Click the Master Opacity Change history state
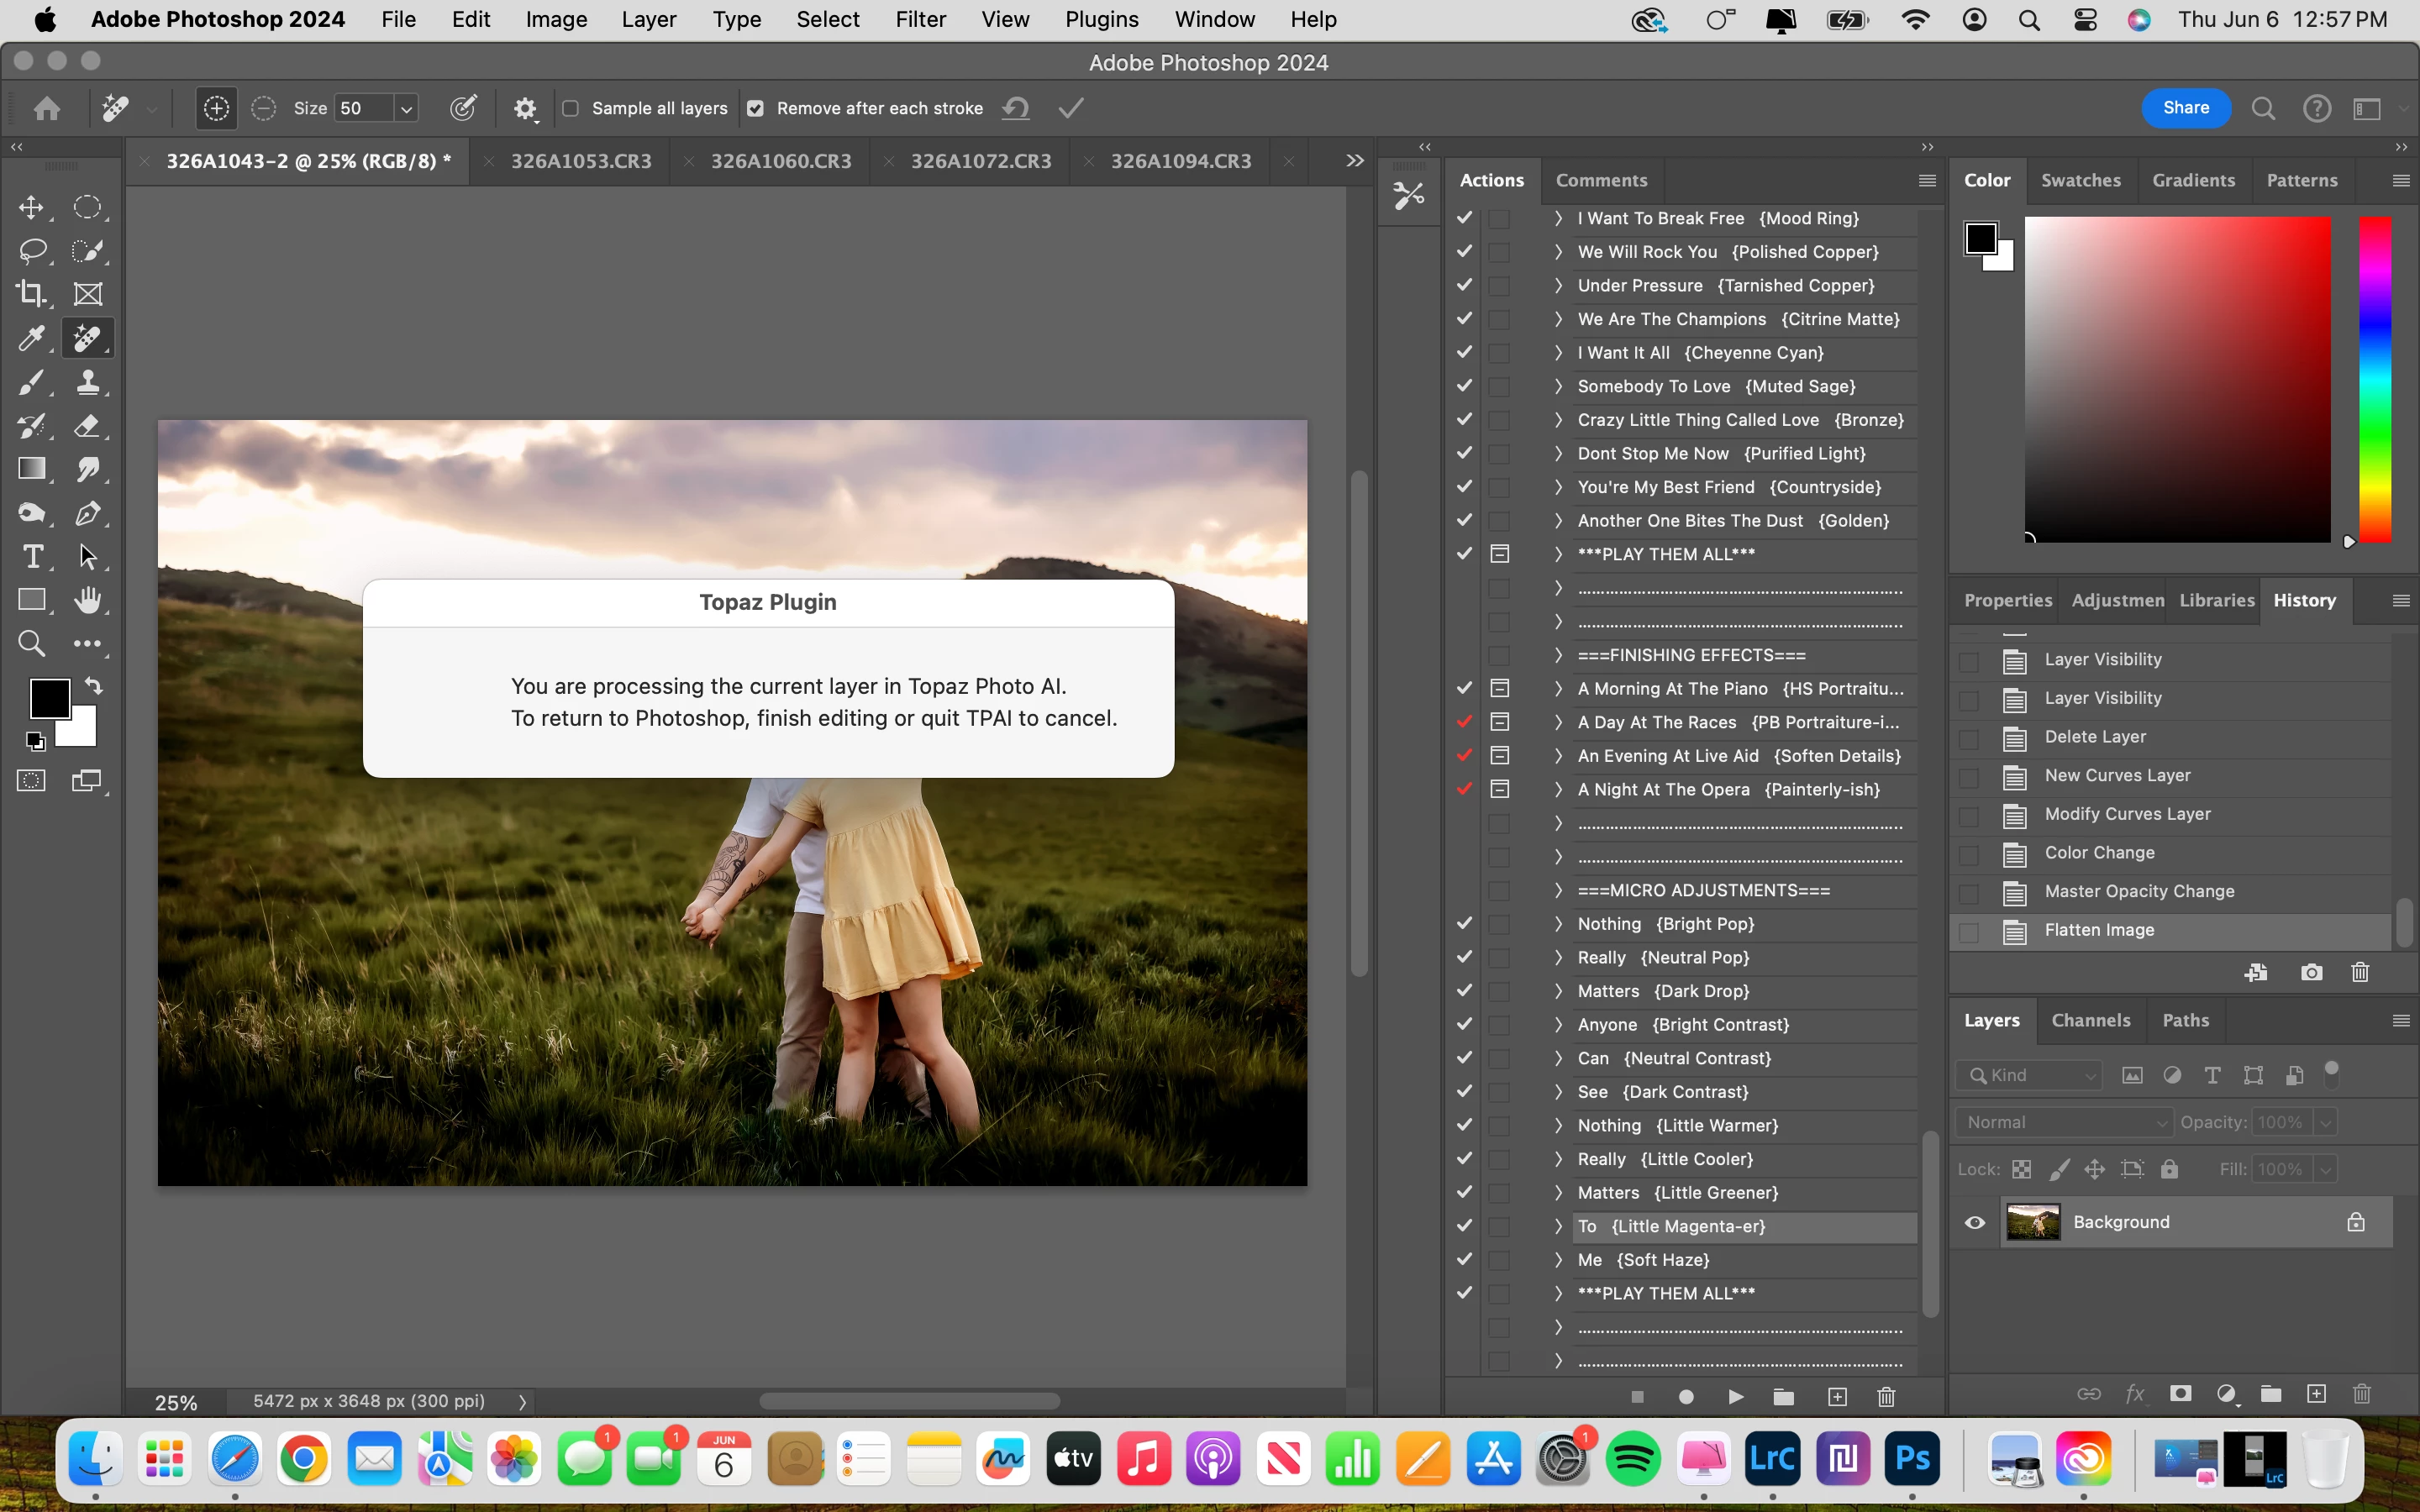Viewport: 2420px width, 1512px height. pos(2139,891)
